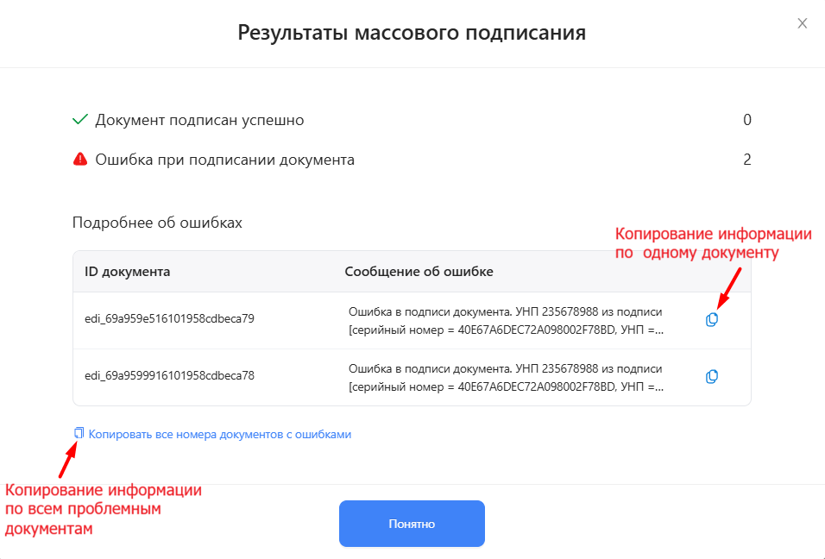Click the Копировать все номера документов link
825x559 pixels.
[219, 435]
